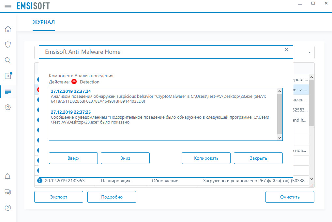Image resolution: width=332 pixels, height=222 pixels.
Task: Click the dialog text box scroll-up arrow
Action: tap(279, 91)
